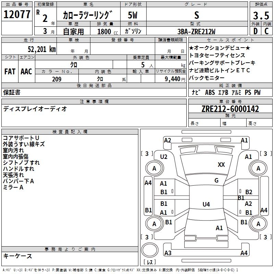Click shift type FAT

(x=10, y=72)
